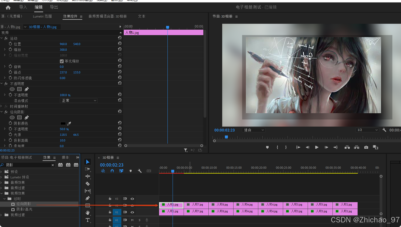This screenshot has width=401, height=227.
Task: Open the 音频剪辑混合器 tab
Action: click(108, 16)
